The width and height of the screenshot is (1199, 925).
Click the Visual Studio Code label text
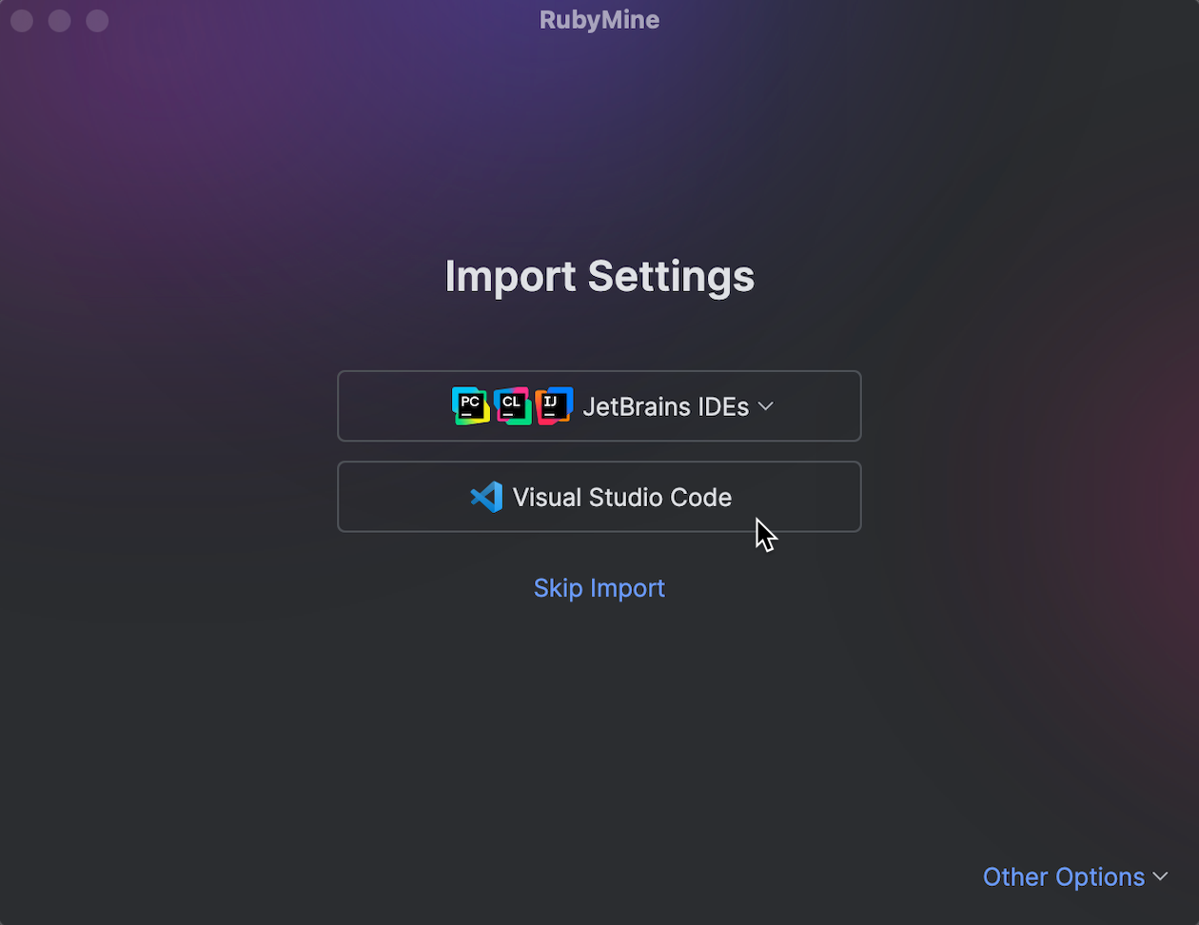click(621, 496)
